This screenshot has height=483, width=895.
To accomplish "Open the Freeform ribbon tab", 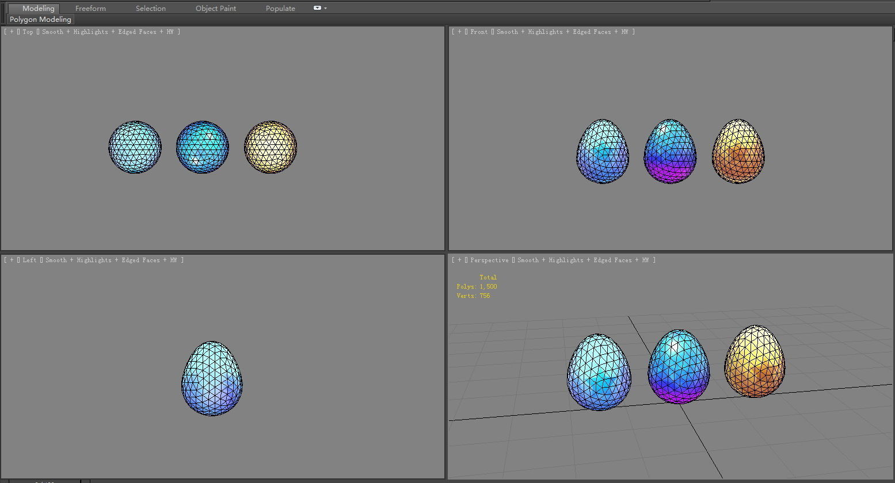I will tap(90, 9).
